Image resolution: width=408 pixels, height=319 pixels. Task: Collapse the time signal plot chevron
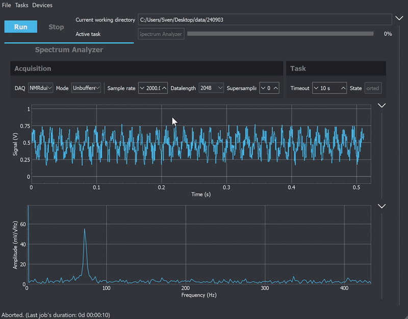click(x=381, y=106)
